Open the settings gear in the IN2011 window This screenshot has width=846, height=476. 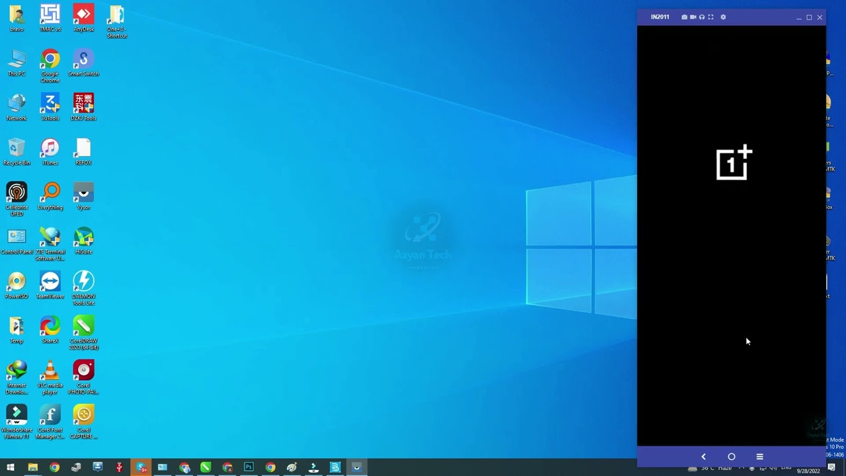click(x=723, y=17)
